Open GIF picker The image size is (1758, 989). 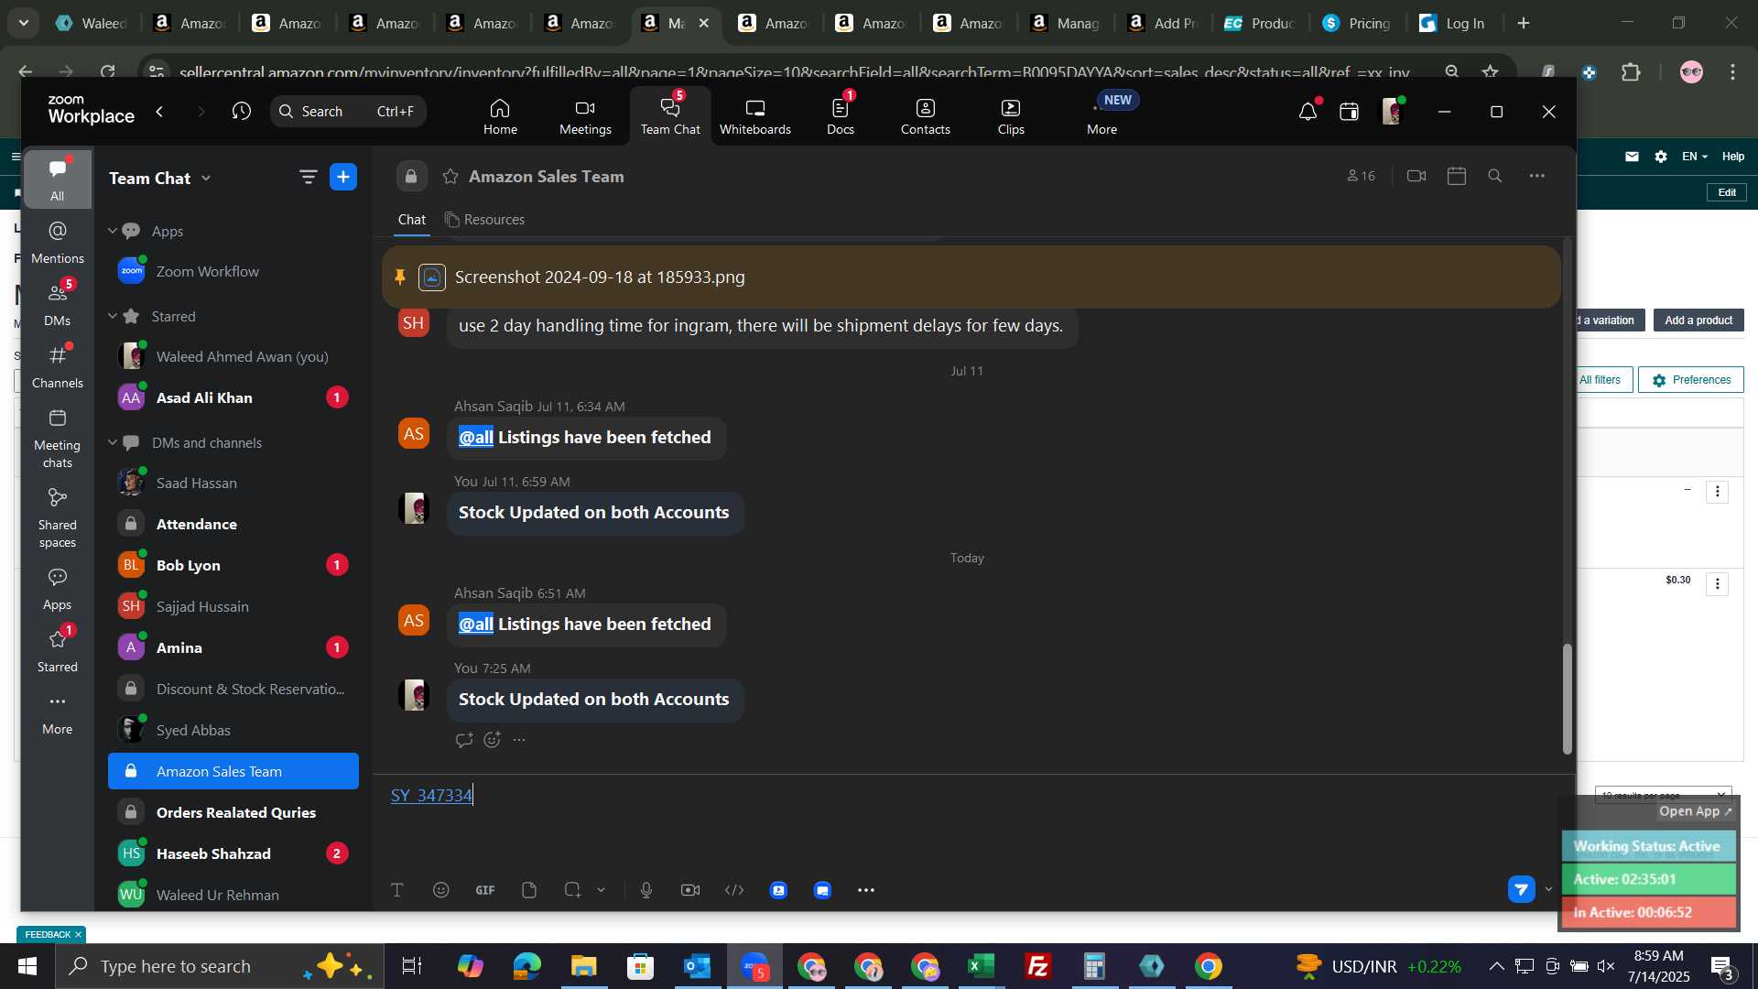[x=485, y=890]
